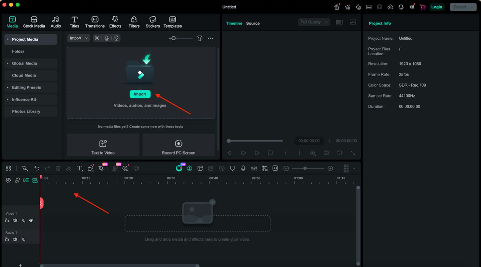The height and width of the screenshot is (267, 481).
Task: Click the snapshot camera icon under preview
Action: tap(326, 153)
